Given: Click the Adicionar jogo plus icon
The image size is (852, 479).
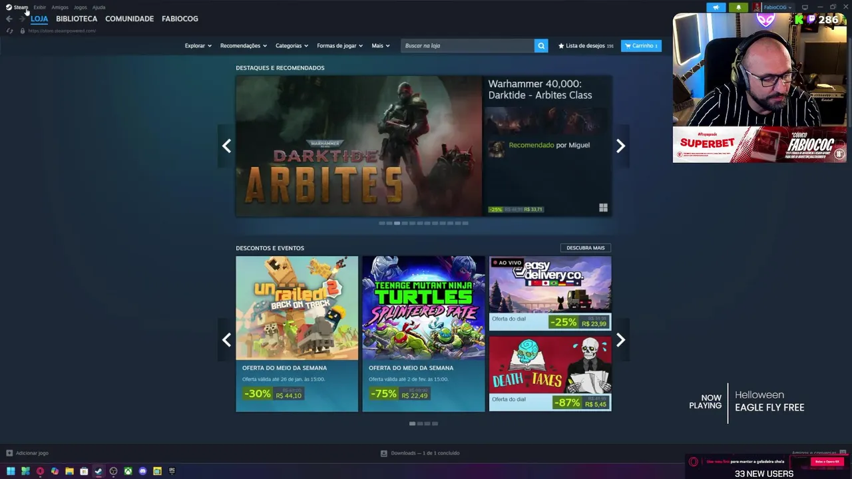Looking at the screenshot, I should coord(9,453).
